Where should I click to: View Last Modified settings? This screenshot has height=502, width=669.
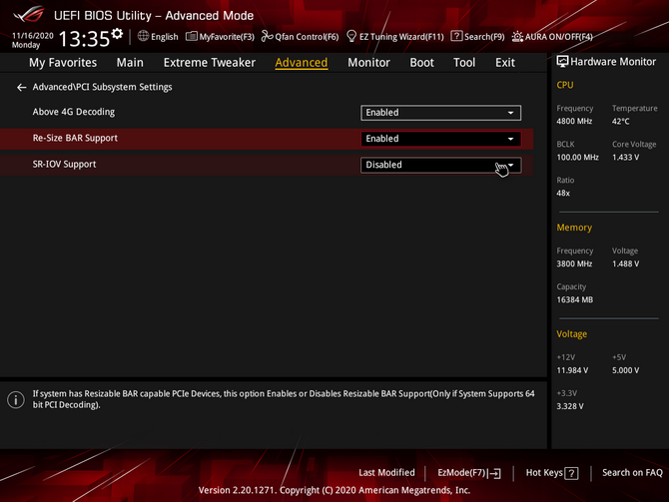(386, 473)
